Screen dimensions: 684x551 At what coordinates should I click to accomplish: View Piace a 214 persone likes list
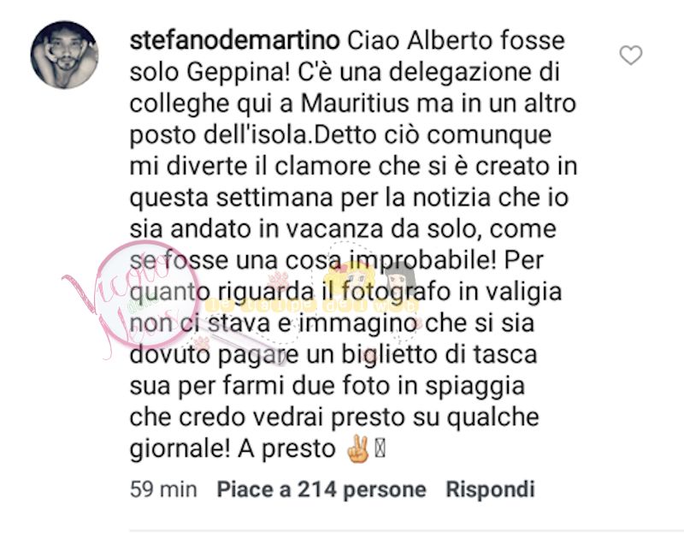tap(321, 489)
